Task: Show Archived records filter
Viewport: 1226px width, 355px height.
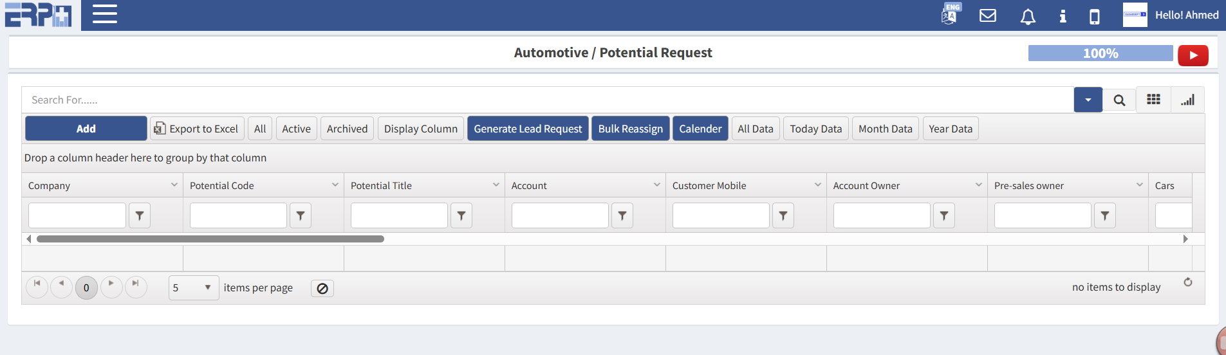Action: [x=347, y=129]
